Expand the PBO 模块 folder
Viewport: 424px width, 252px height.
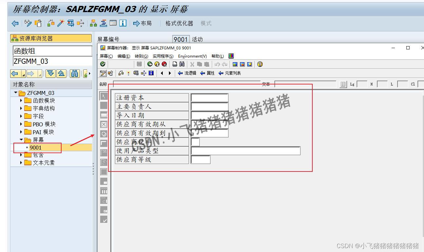pyautogui.click(x=21, y=124)
